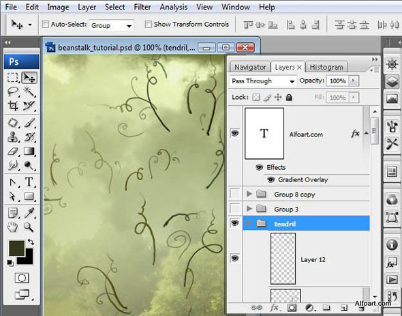Show the Group 3 layer visibility
The image size is (402, 316).
tap(235, 208)
